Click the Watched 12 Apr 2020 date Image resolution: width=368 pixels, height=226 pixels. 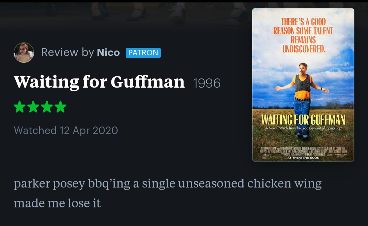66,130
